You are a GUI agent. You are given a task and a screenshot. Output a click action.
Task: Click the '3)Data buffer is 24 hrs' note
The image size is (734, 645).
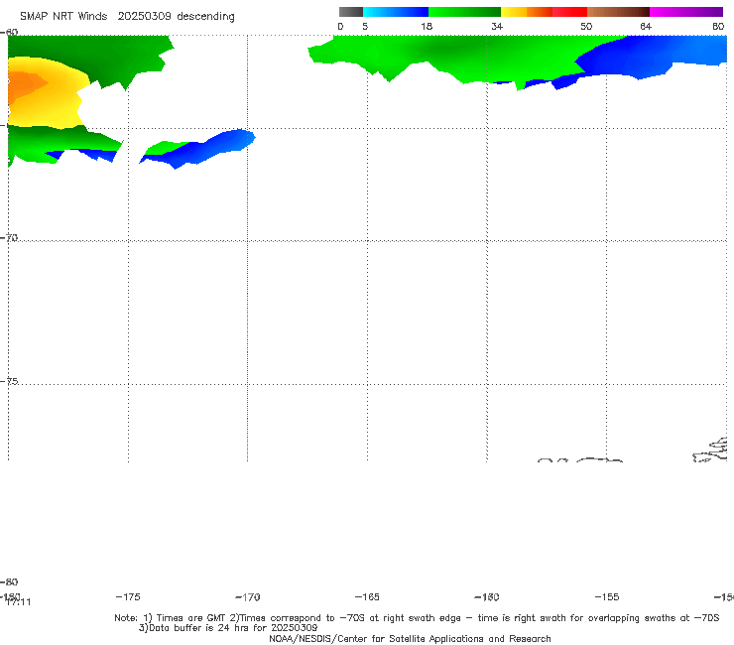point(228,628)
